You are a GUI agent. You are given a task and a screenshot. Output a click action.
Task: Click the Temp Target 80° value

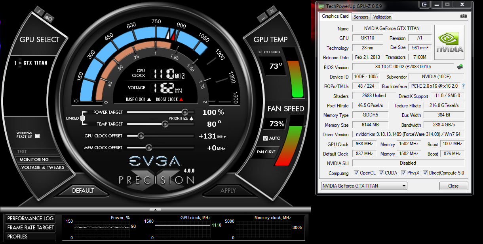[214, 124]
